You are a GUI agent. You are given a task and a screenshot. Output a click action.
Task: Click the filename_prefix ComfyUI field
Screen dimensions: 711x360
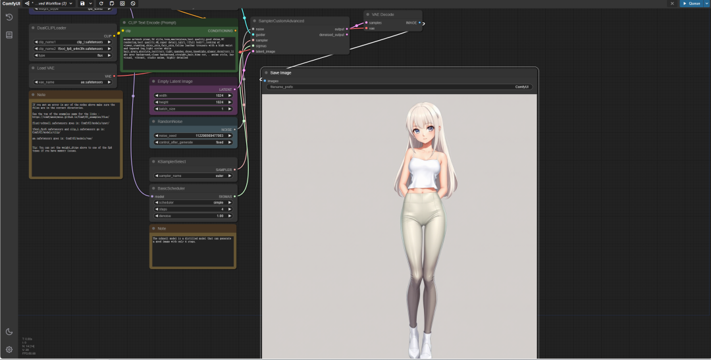[x=400, y=87]
